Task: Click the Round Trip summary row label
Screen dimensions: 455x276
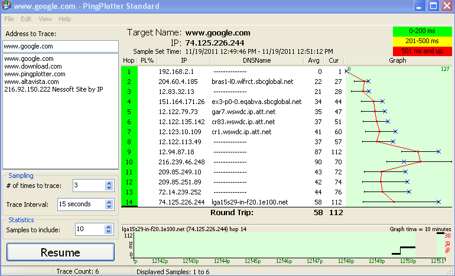Action: click(x=232, y=212)
